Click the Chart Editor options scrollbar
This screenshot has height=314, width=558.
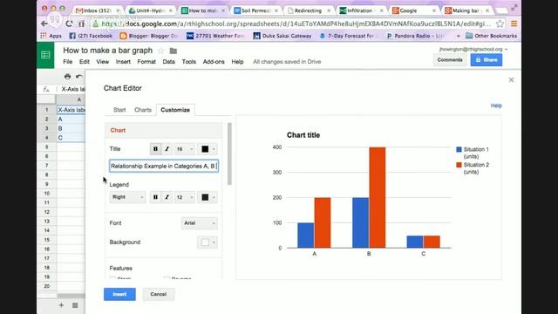(229, 154)
